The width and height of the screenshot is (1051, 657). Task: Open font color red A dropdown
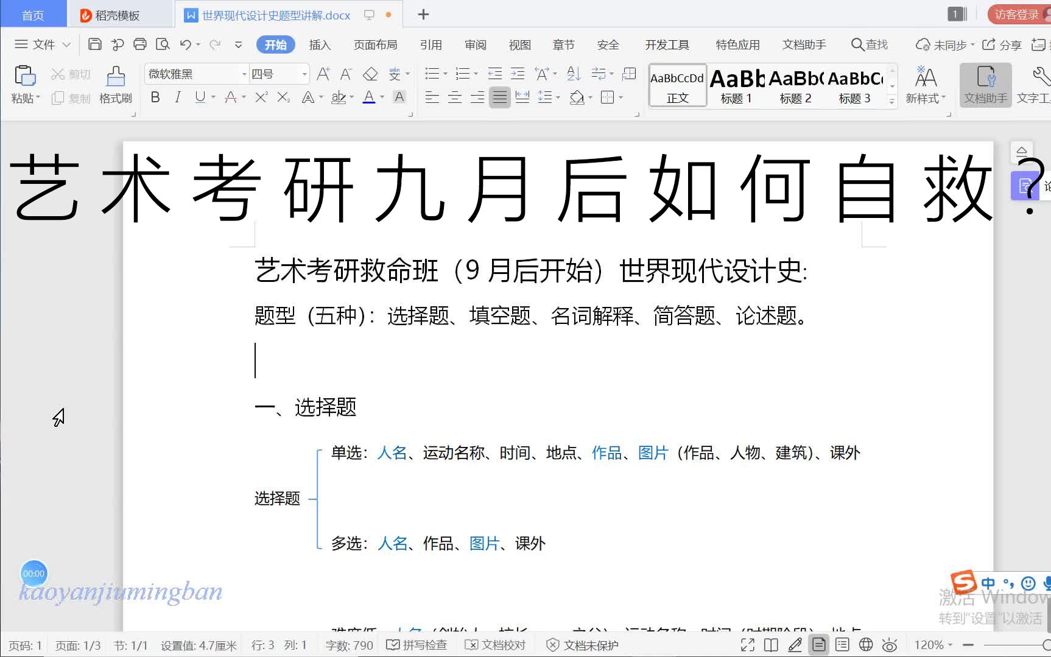tap(244, 97)
